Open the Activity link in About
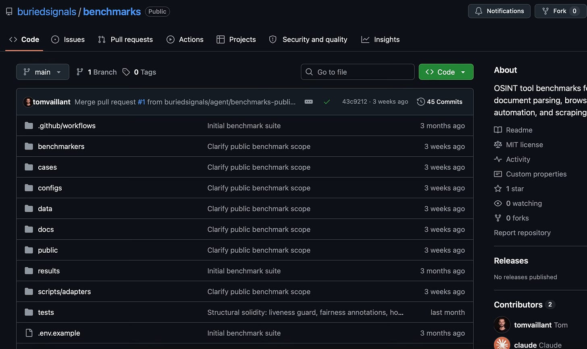 tap(512, 159)
